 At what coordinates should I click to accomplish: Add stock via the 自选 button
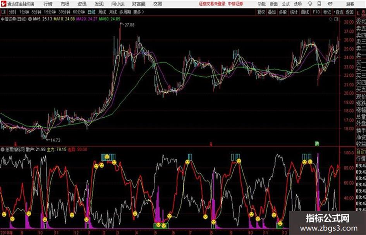click(x=339, y=12)
